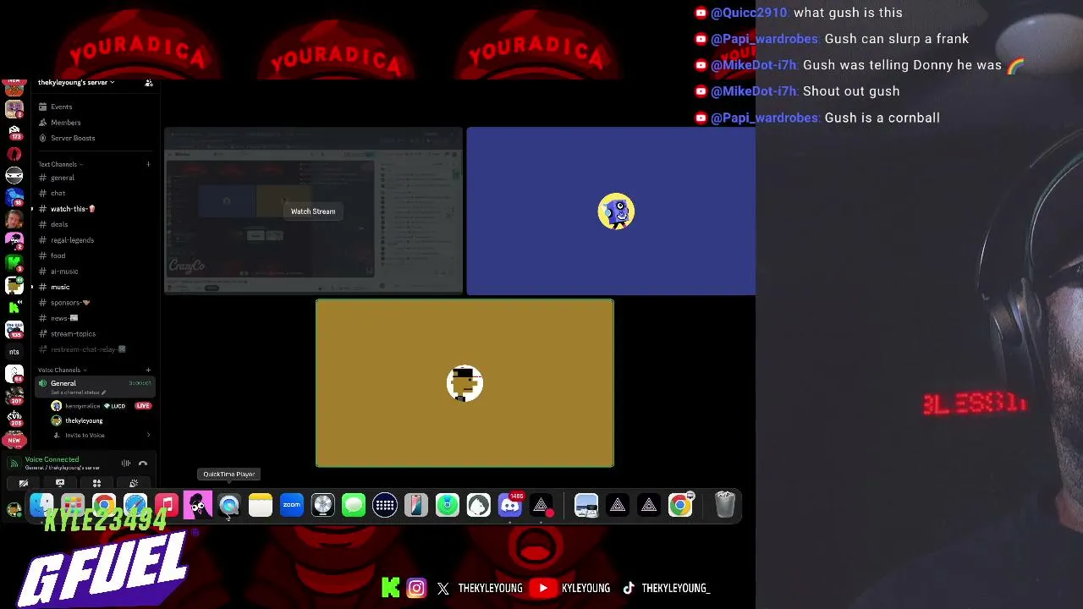This screenshot has height=609, width=1083.
Task: Click the Kick logo in the stream overlay
Action: pos(391,588)
